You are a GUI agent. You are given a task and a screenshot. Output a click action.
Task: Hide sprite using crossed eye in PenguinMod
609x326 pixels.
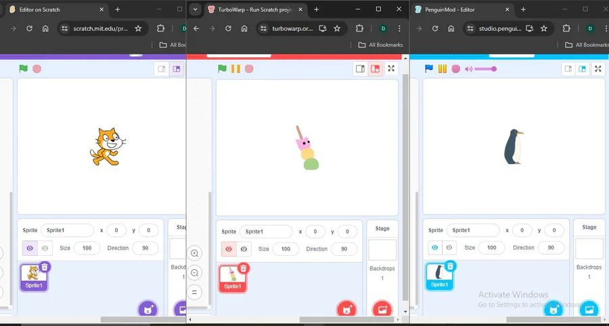click(x=449, y=248)
